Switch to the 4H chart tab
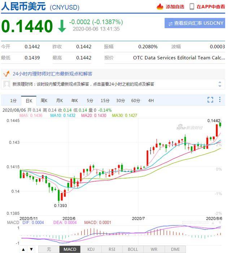This screenshot has width=231, height=253. pos(151,101)
